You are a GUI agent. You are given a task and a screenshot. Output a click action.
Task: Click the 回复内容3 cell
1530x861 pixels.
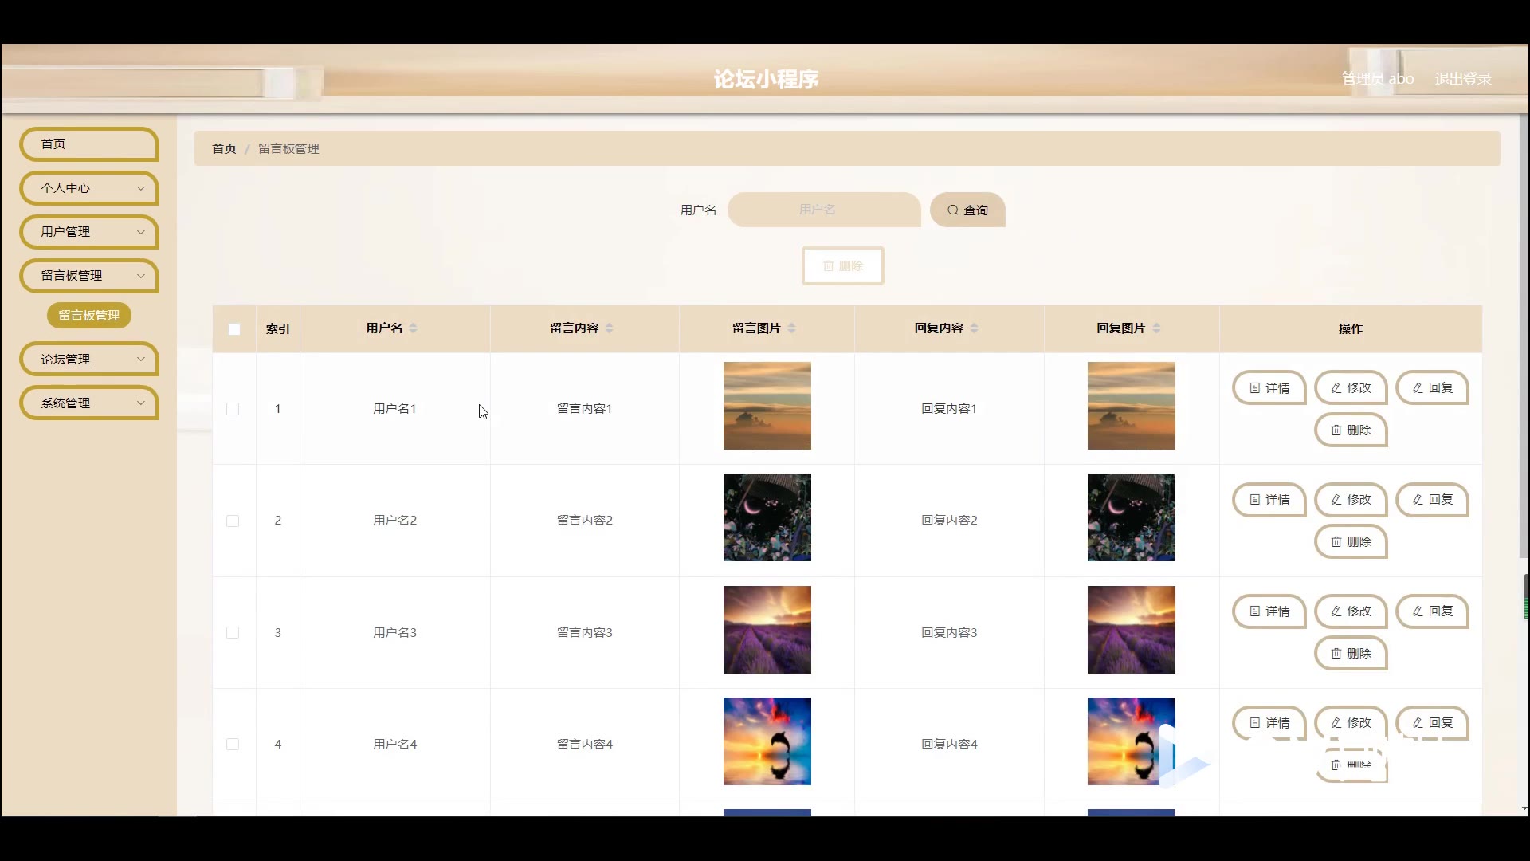click(949, 633)
